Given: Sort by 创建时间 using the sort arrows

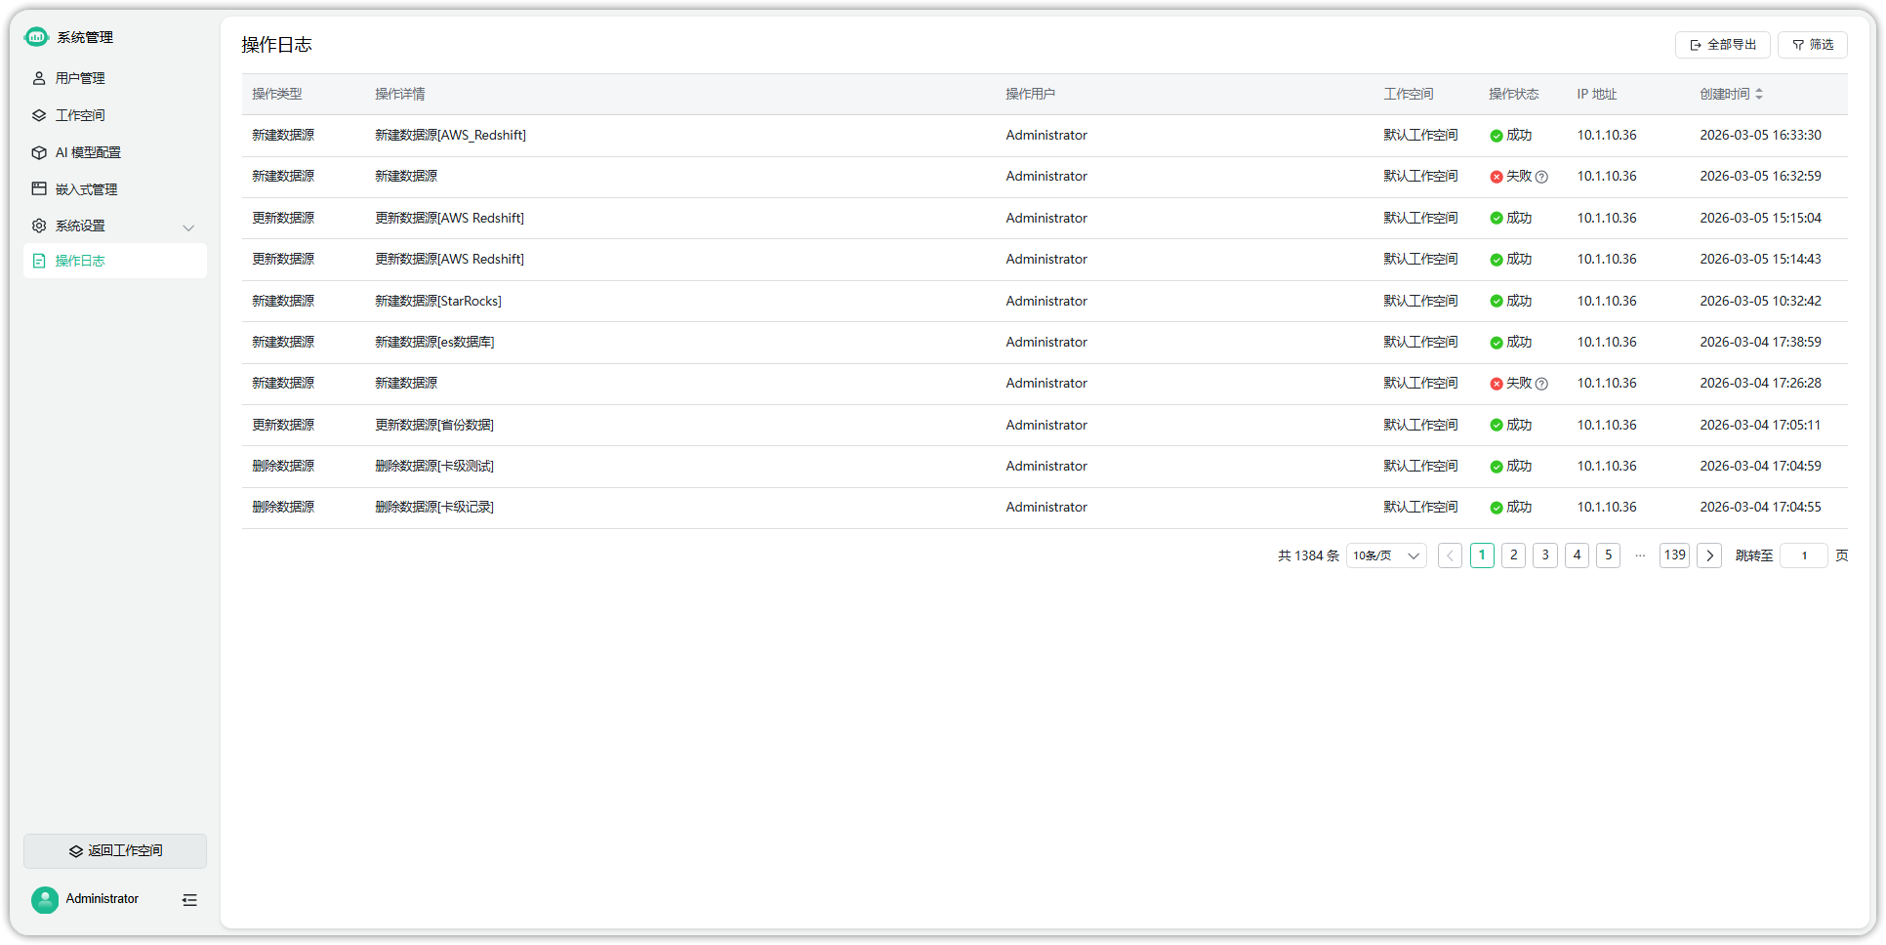Looking at the screenshot, I should [x=1759, y=95].
